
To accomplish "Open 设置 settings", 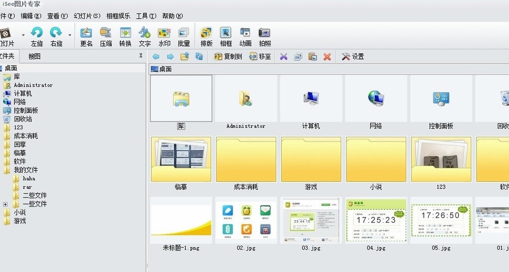I will pyautogui.click(x=353, y=57).
